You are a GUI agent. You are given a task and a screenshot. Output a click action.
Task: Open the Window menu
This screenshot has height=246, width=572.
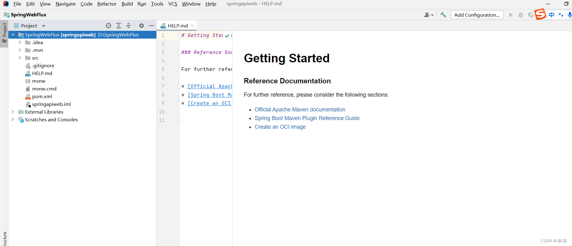[191, 4]
